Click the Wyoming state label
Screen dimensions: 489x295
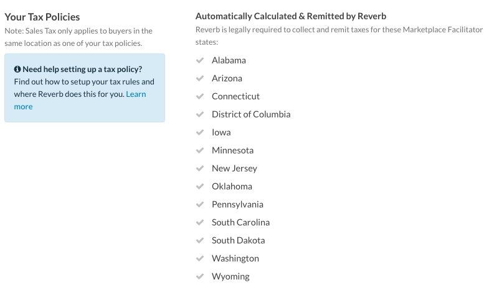[x=230, y=276]
